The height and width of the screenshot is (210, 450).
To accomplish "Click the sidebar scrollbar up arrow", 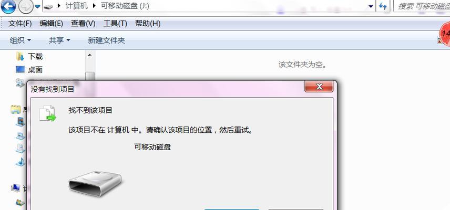I will pyautogui.click(x=90, y=55).
